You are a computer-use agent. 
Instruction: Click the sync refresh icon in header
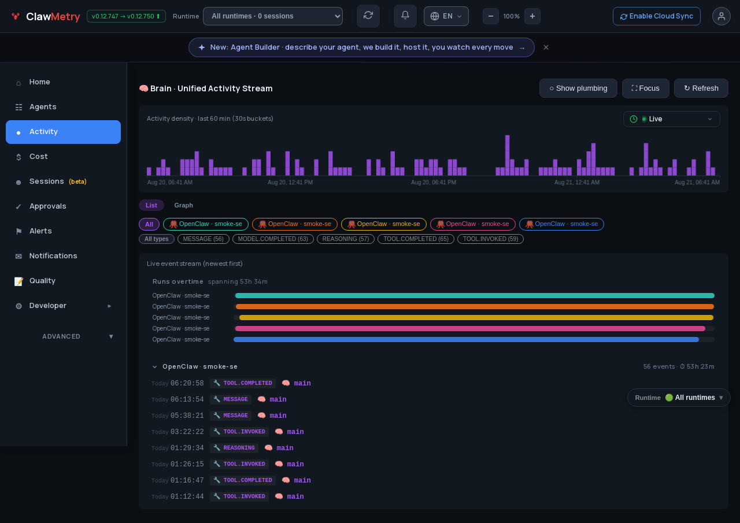pyautogui.click(x=368, y=16)
